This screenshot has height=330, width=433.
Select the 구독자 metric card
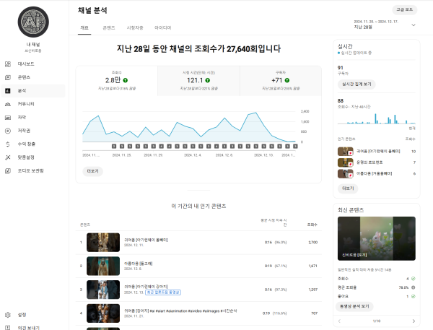point(281,80)
